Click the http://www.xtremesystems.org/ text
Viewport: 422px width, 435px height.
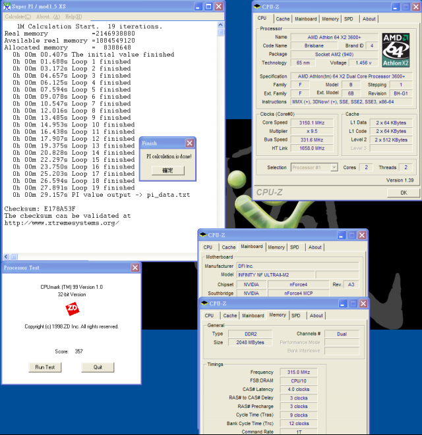pyautogui.click(x=62, y=223)
